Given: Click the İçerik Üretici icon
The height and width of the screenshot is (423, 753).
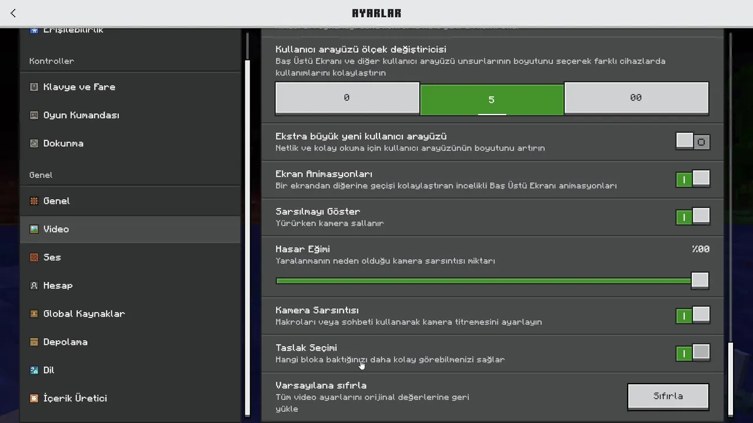Looking at the screenshot, I should click(34, 398).
